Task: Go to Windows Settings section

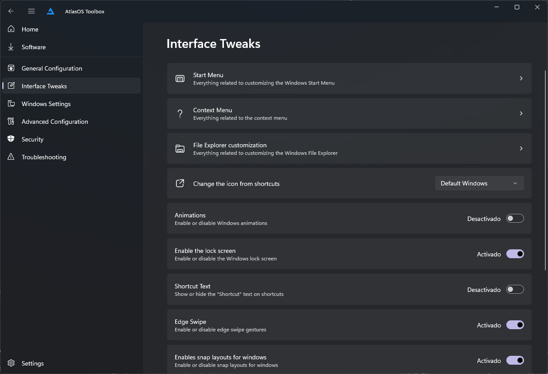Action: point(46,104)
